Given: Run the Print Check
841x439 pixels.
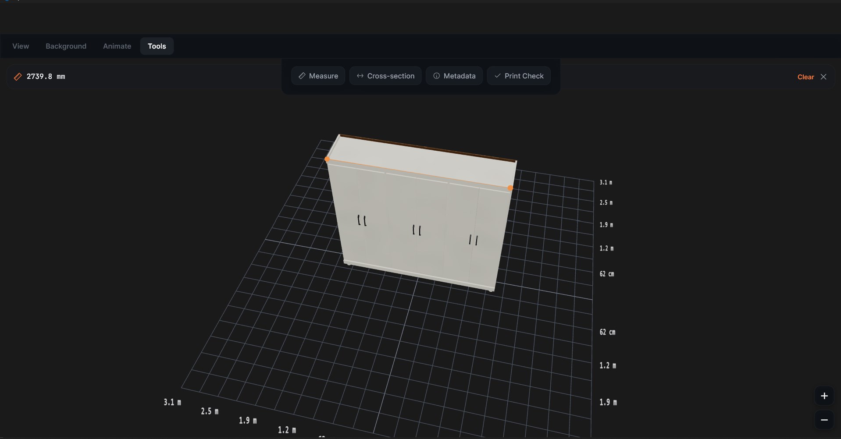Looking at the screenshot, I should click(x=519, y=76).
